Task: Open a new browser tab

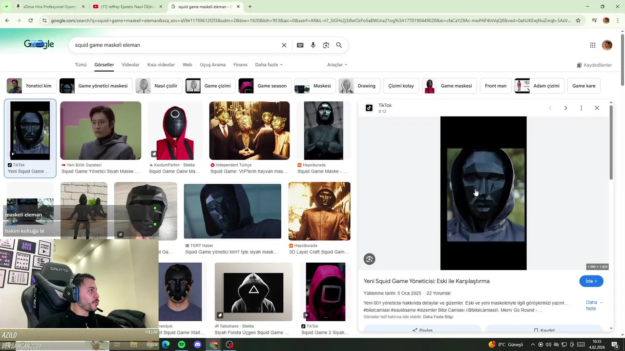Action: [250, 7]
